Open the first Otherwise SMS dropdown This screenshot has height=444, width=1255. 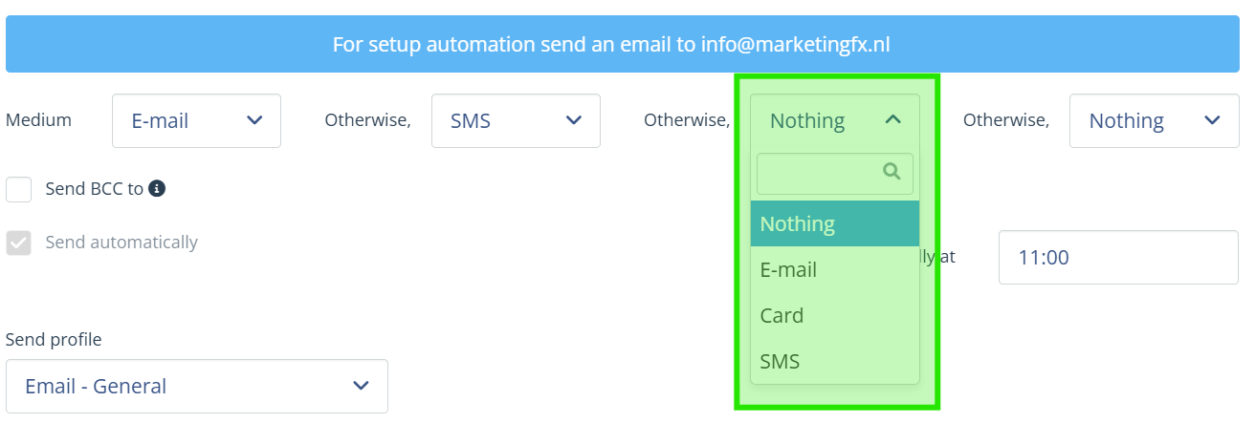click(x=516, y=120)
